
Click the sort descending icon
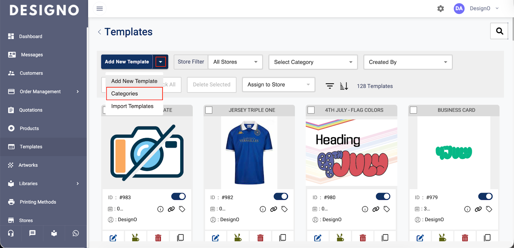[344, 86]
